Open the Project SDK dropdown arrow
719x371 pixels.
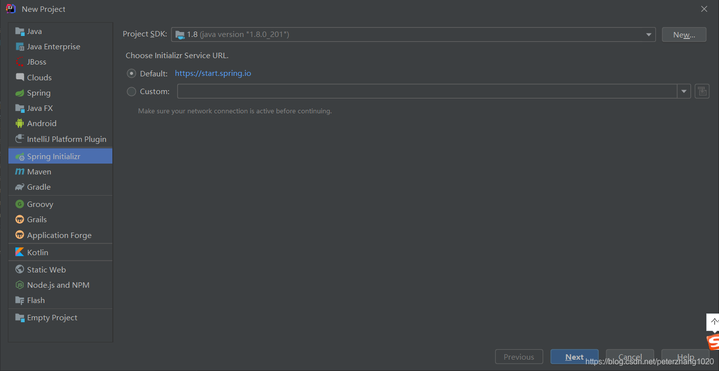pyautogui.click(x=649, y=34)
